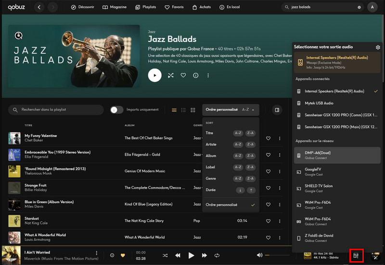Open options for What A Wonderful World
385x265 pixels.
click(280, 238)
